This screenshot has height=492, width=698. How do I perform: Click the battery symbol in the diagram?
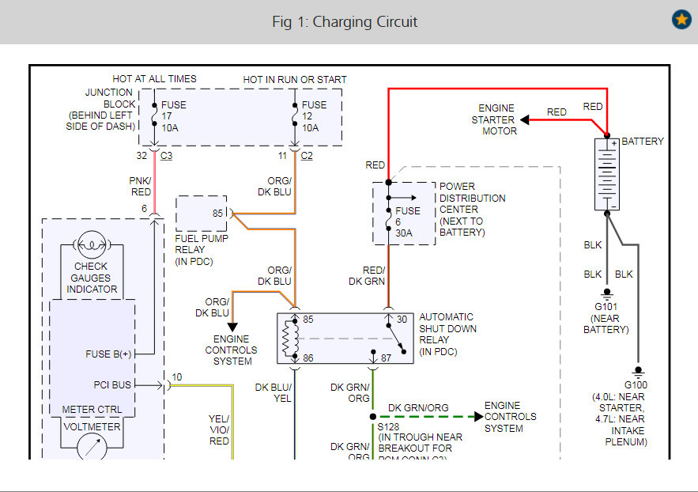click(x=607, y=174)
